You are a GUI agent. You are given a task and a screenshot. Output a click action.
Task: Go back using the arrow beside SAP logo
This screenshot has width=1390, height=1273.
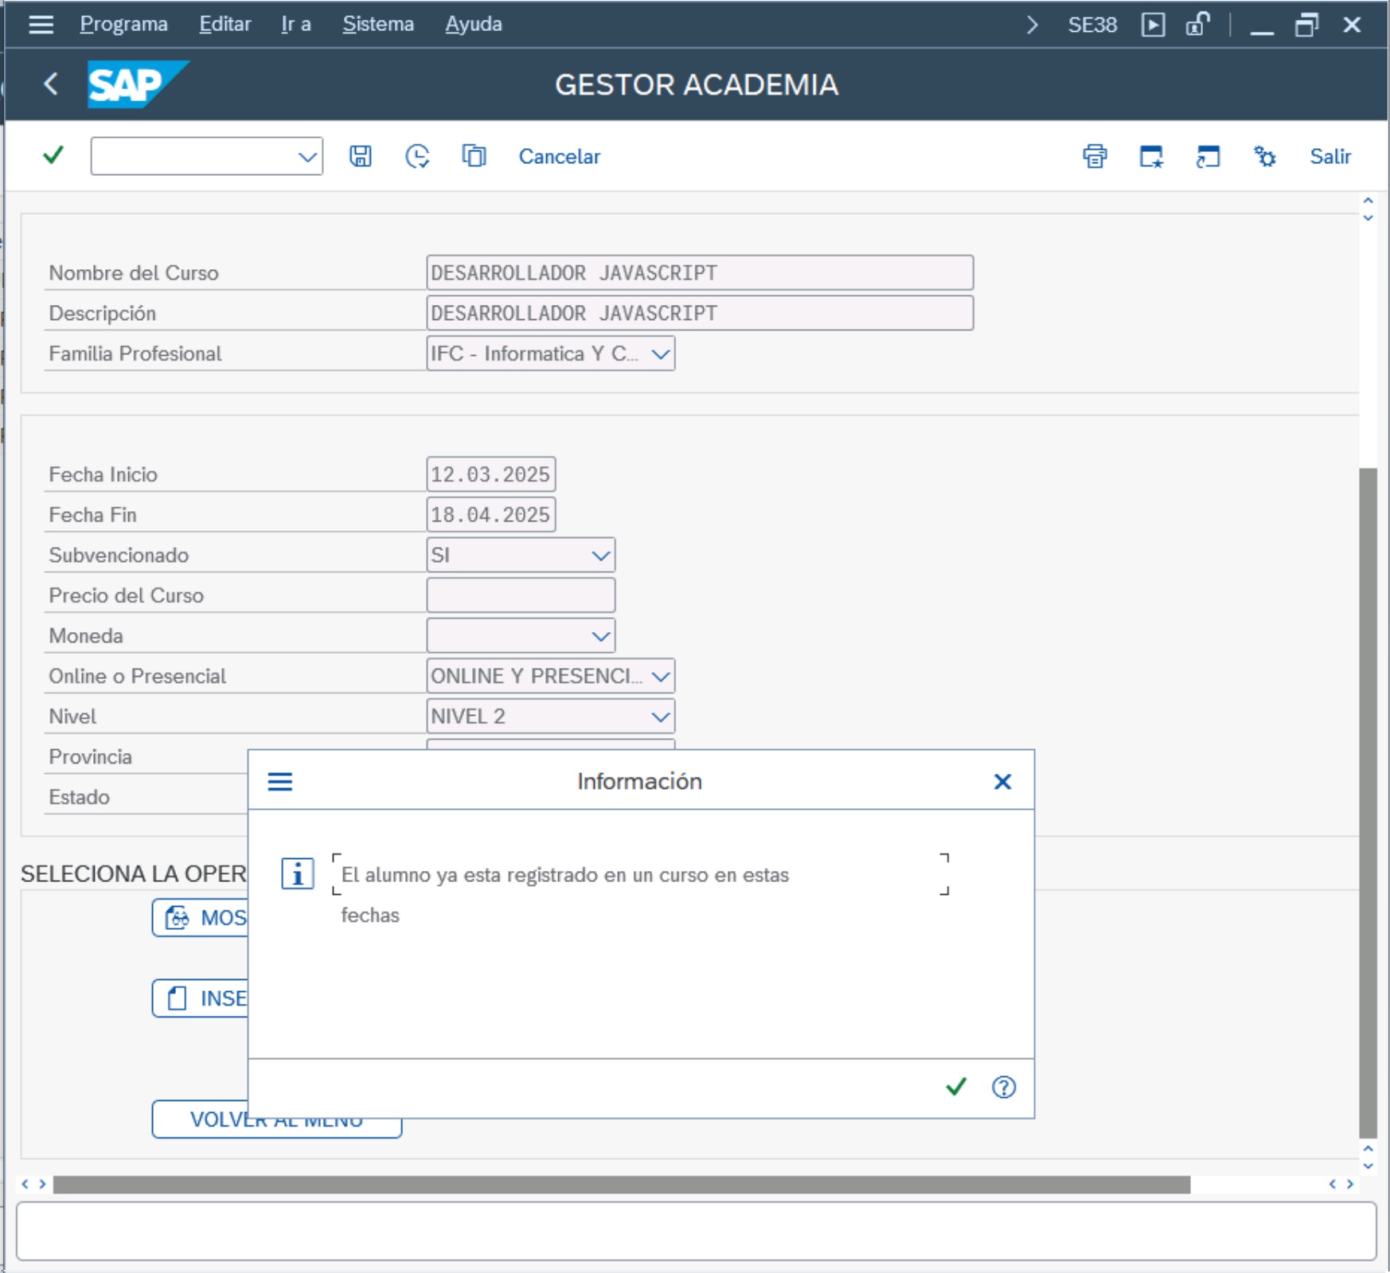pyautogui.click(x=51, y=84)
